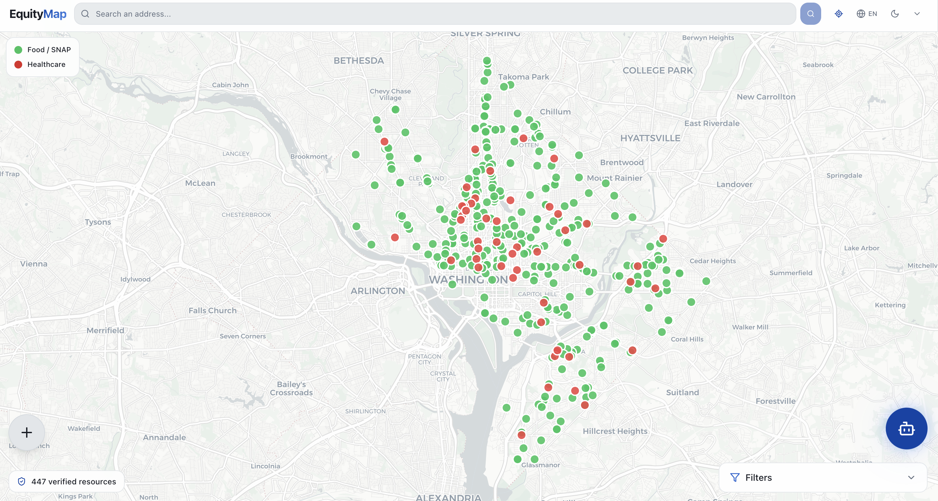Click the 447 verified resources badge
The height and width of the screenshot is (501, 938).
[x=73, y=481]
